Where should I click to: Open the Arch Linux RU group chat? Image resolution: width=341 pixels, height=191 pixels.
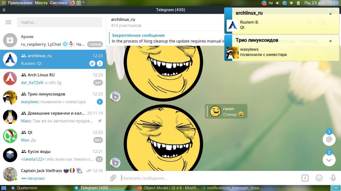(x=53, y=79)
